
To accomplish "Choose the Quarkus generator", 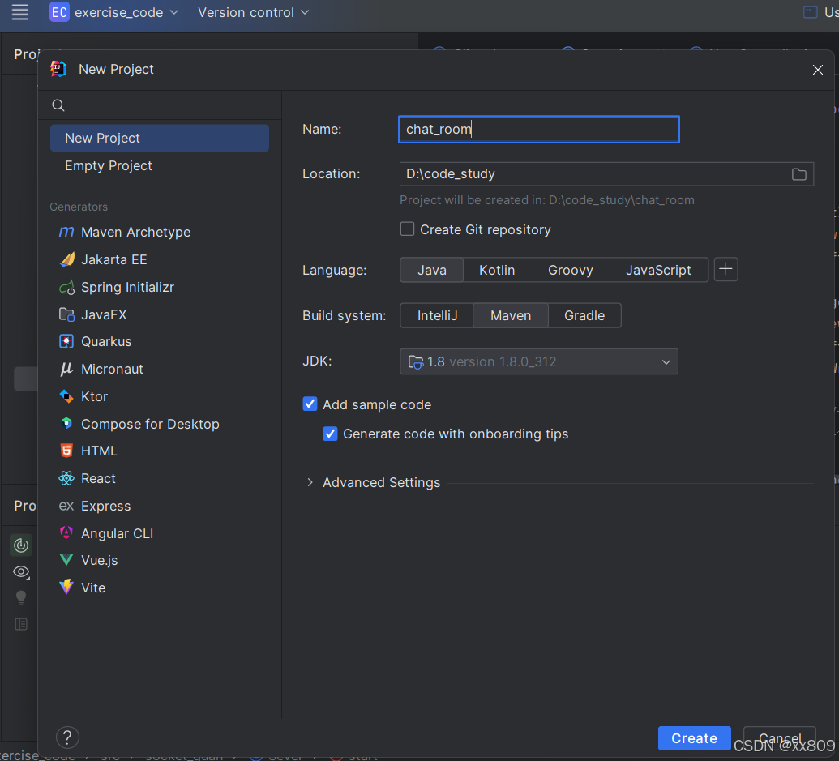I will coord(95,342).
